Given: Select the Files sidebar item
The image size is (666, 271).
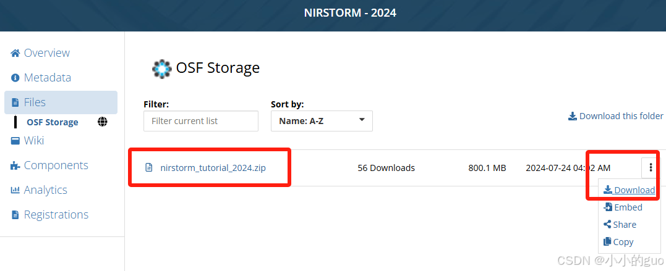Looking at the screenshot, I should coord(61,102).
